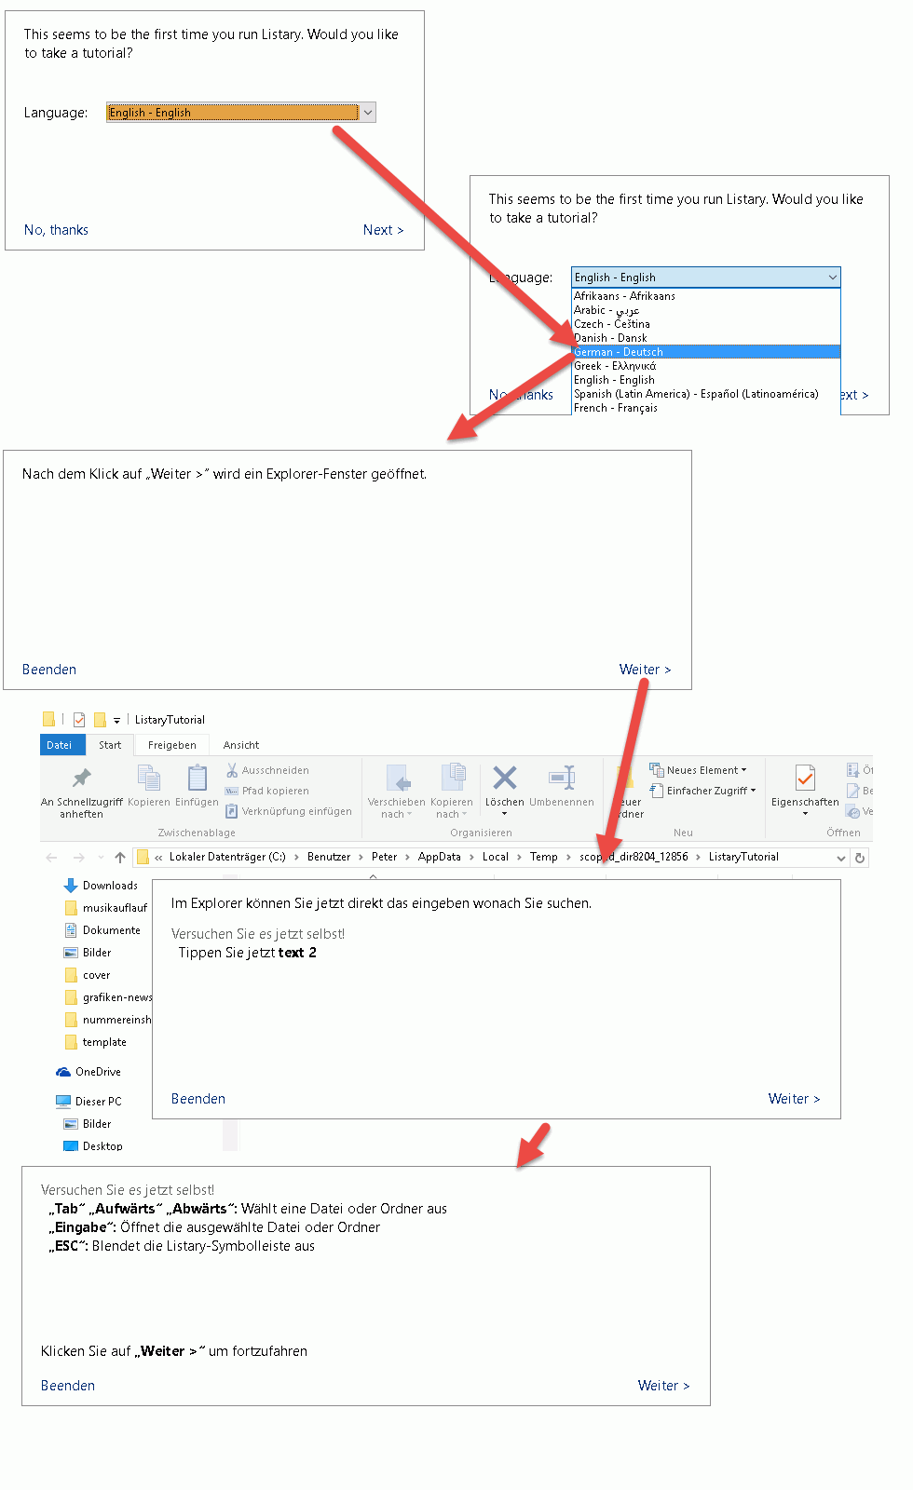Click the Ausschneiden scissors command
The image size is (913, 1490).
[267, 770]
